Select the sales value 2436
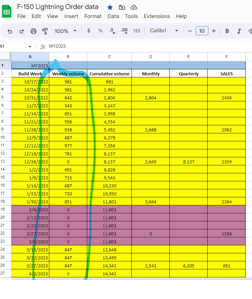 [226, 98]
